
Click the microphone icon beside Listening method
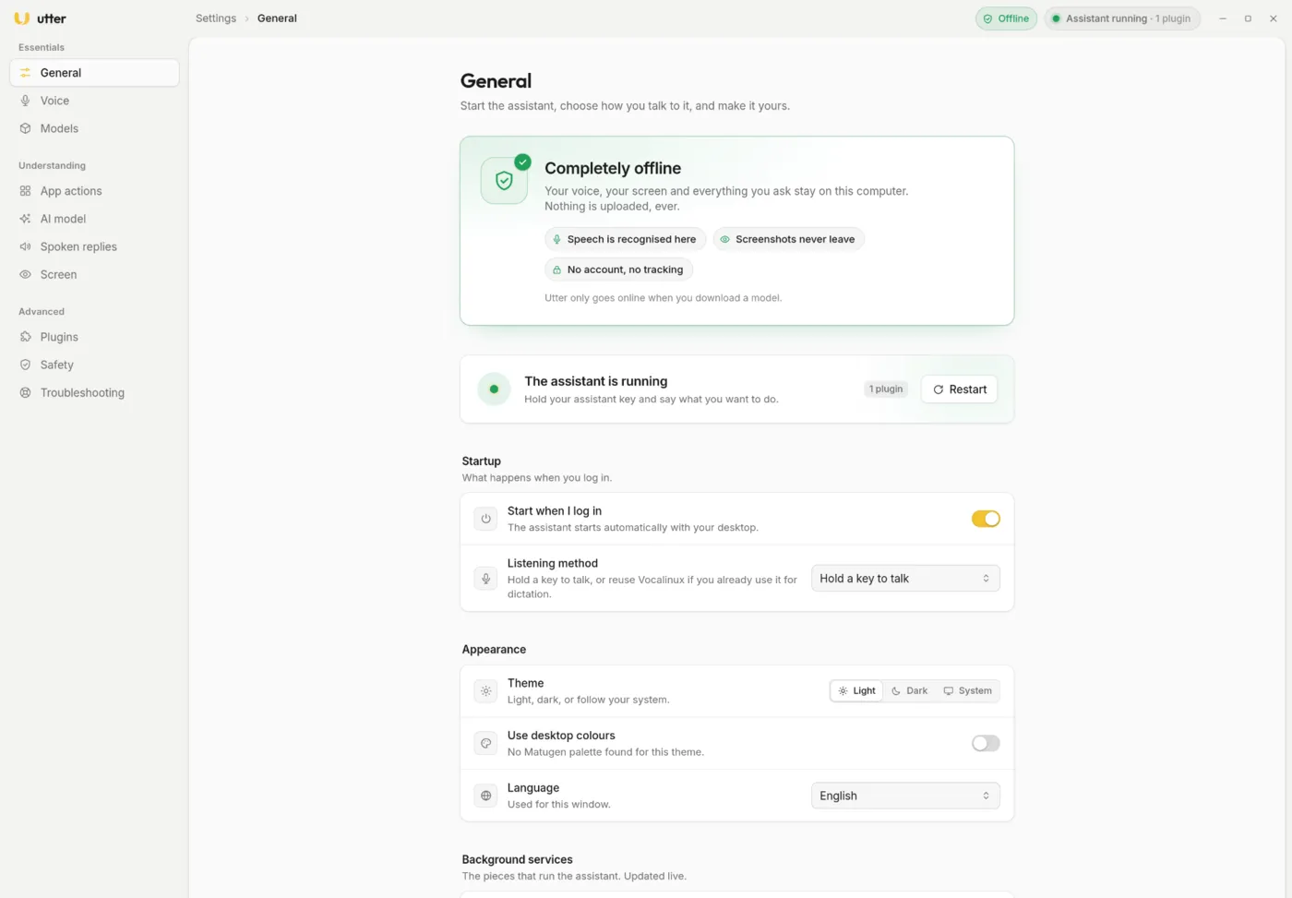(486, 579)
